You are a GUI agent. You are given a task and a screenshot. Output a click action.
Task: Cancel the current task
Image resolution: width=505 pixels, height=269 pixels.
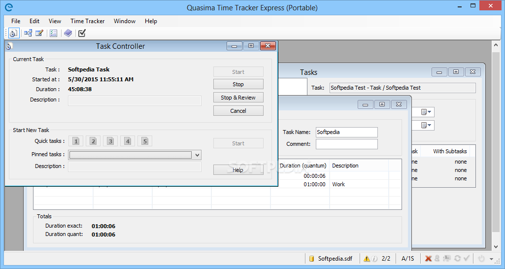(x=238, y=111)
